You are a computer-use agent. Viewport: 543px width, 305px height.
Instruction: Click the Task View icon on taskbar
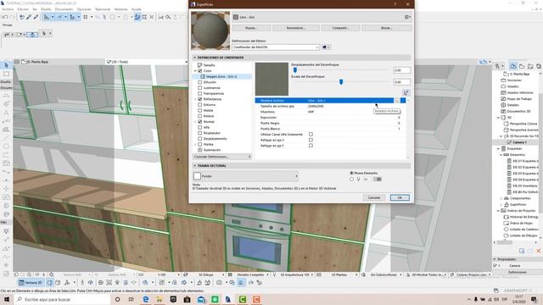[132, 299]
